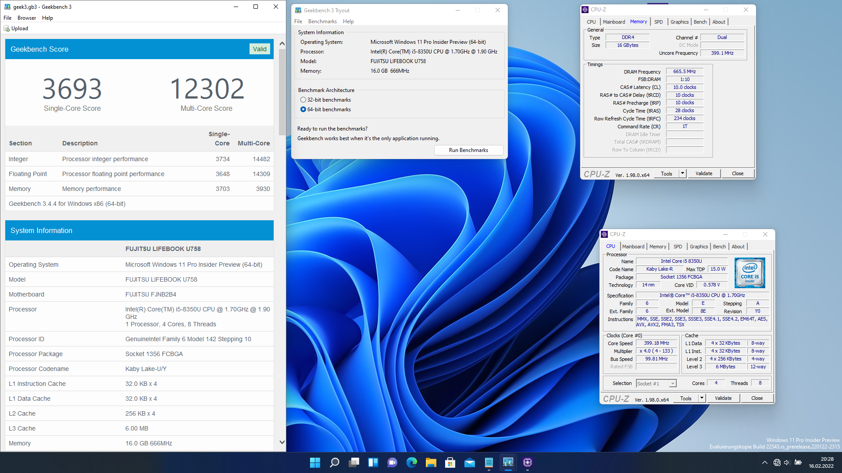Open the Socket #1 selection combo box

(x=656, y=384)
